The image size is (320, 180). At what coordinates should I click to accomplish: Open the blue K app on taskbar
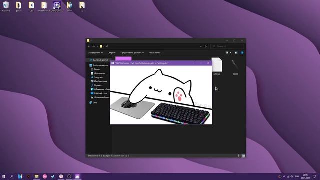tap(20, 176)
